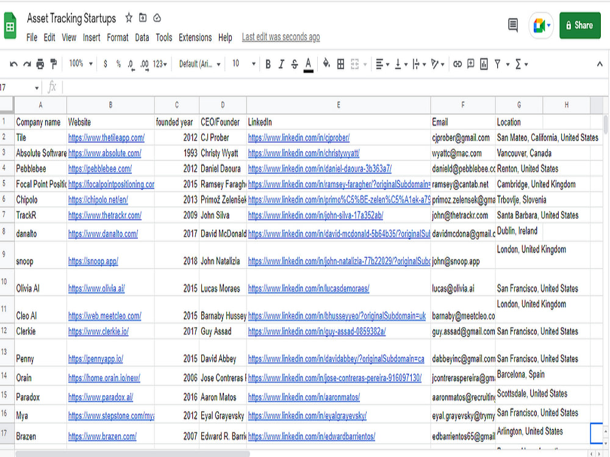Toggle italic formatting
This screenshot has height=457, width=610.
pyautogui.click(x=281, y=64)
